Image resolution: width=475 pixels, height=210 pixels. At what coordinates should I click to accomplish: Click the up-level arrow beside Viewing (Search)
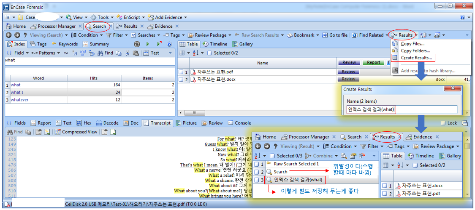(25, 35)
